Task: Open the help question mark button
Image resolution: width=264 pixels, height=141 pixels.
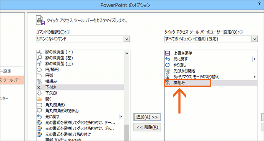Action: tap(260, 4)
